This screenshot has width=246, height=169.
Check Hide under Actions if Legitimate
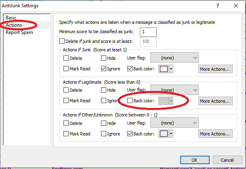point(103,90)
